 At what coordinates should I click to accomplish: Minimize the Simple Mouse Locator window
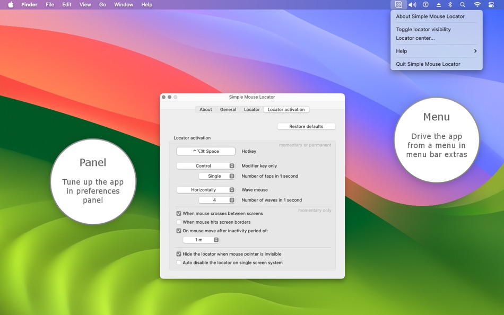169,97
